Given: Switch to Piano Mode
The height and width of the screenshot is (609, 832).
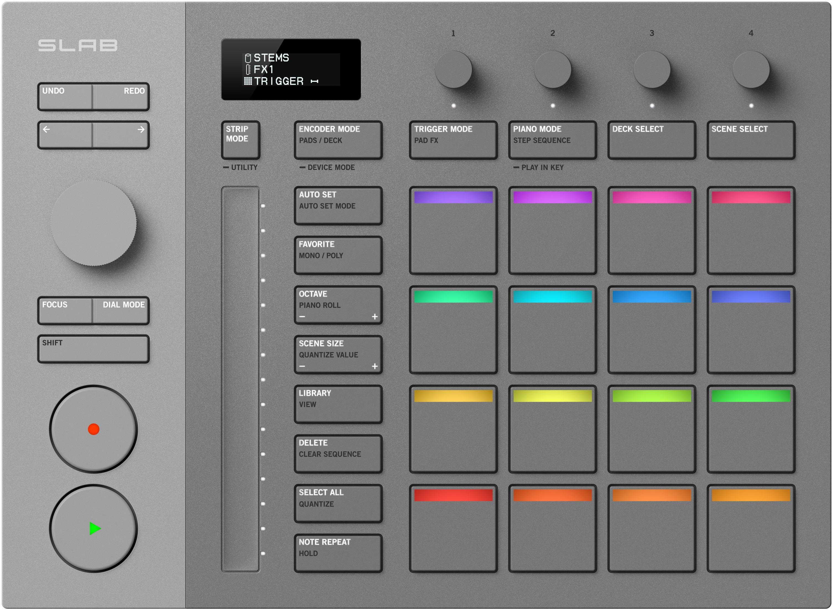Looking at the screenshot, I should point(552,140).
